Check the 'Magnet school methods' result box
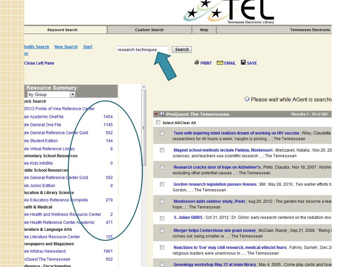356x267 pixels. (x=162, y=150)
